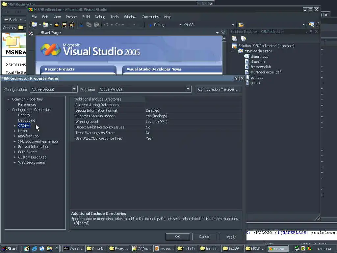This screenshot has height=253, width=337.
Task: Open the Debug solution configuration dropdown
Action: [x=180, y=25]
